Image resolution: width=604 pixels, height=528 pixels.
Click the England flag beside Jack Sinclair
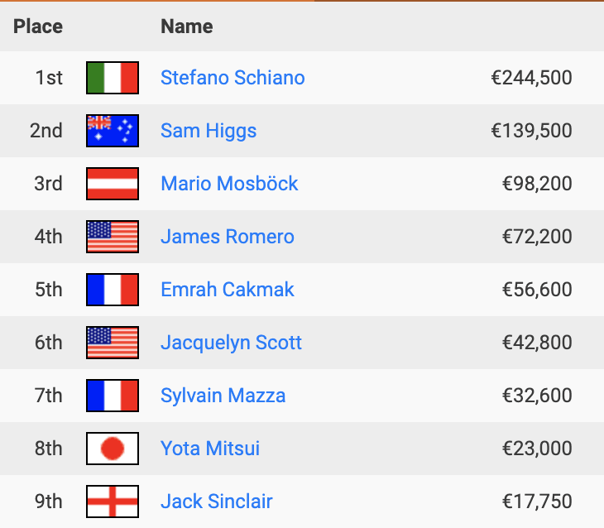tap(112, 502)
